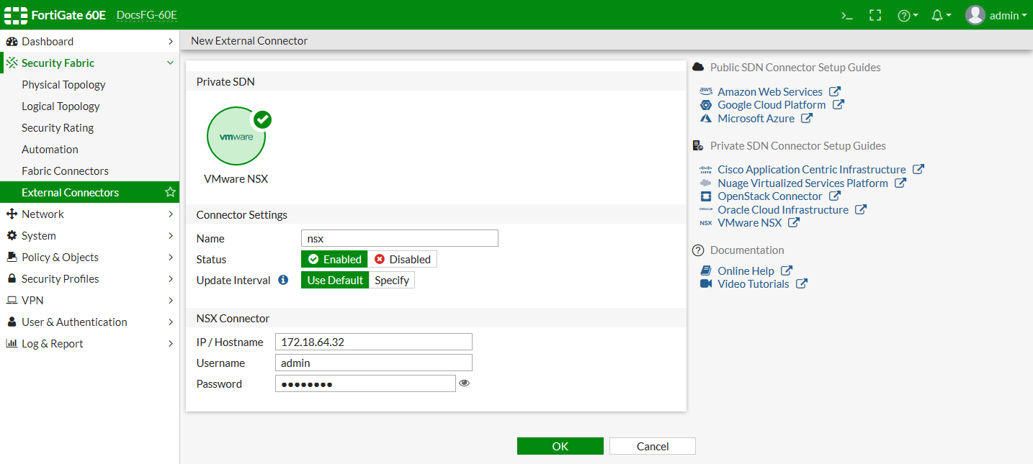Click the admin avatar icon
1033x464 pixels.
click(975, 15)
